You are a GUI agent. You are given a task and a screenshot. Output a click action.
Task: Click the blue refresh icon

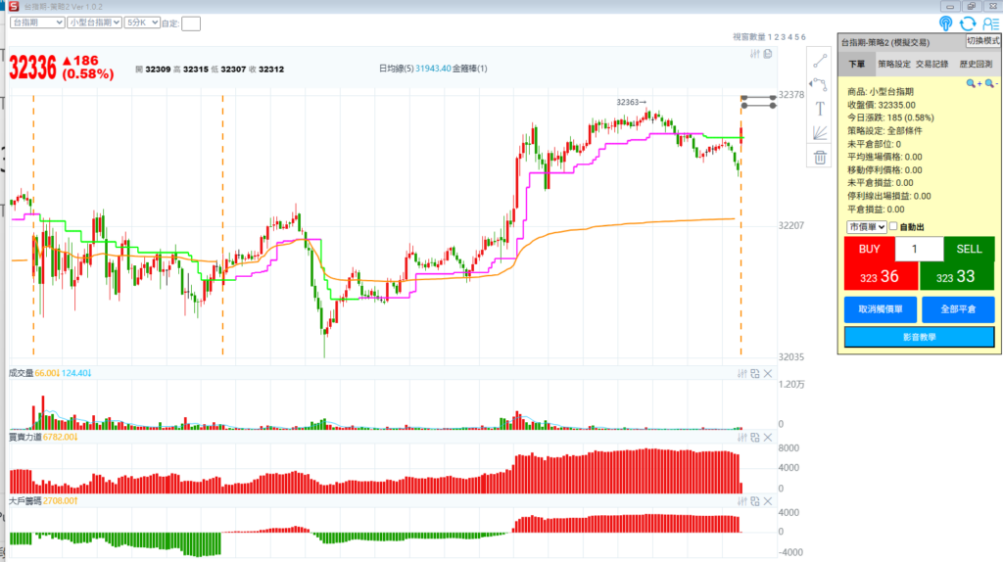968,23
